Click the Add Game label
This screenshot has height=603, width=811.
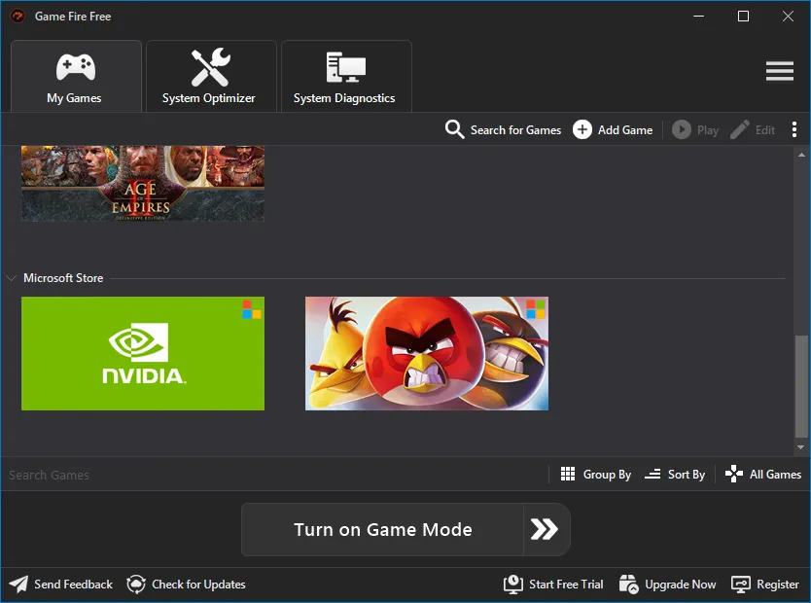[625, 129]
